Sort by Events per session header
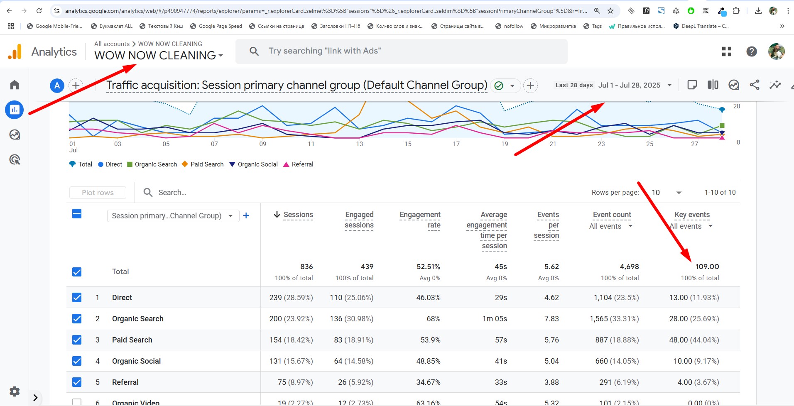 [546, 225]
